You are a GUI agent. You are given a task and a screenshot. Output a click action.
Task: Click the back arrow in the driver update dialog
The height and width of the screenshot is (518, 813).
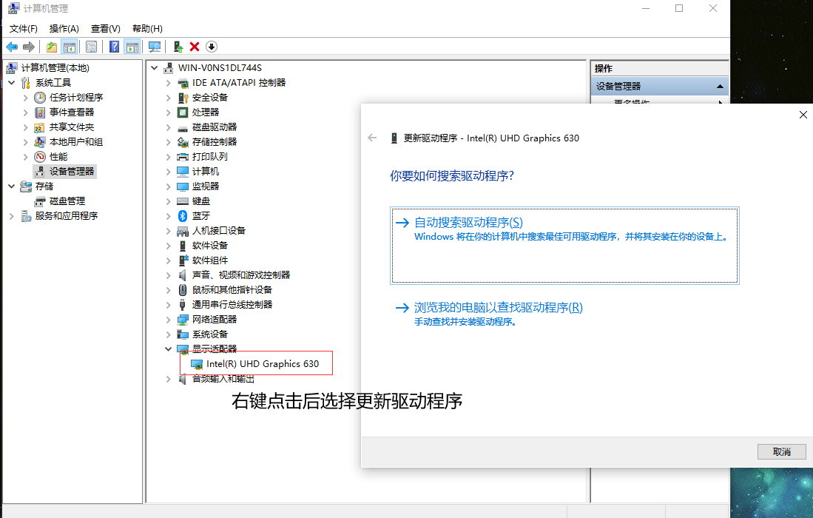[x=372, y=138]
